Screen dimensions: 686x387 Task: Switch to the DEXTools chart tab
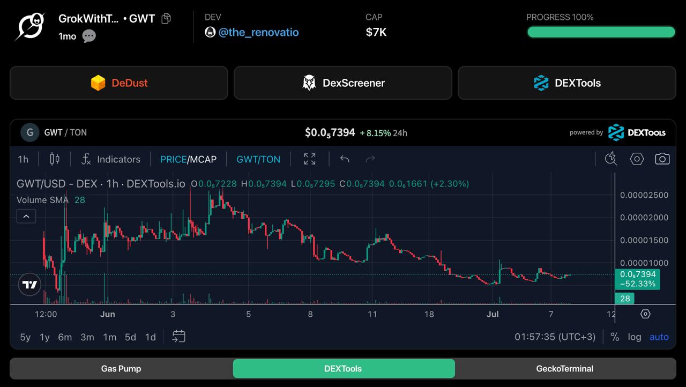[x=344, y=369]
